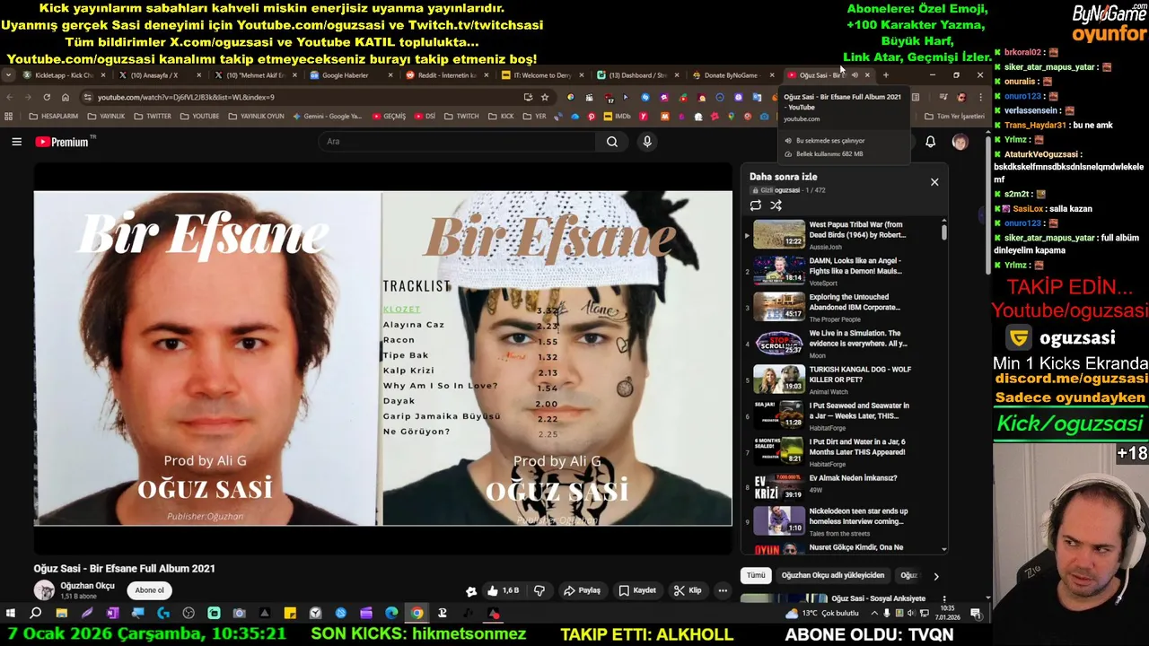This screenshot has width=1149, height=646.
Task: Open the YouTube hamburger guide menu
Action: pyautogui.click(x=16, y=142)
